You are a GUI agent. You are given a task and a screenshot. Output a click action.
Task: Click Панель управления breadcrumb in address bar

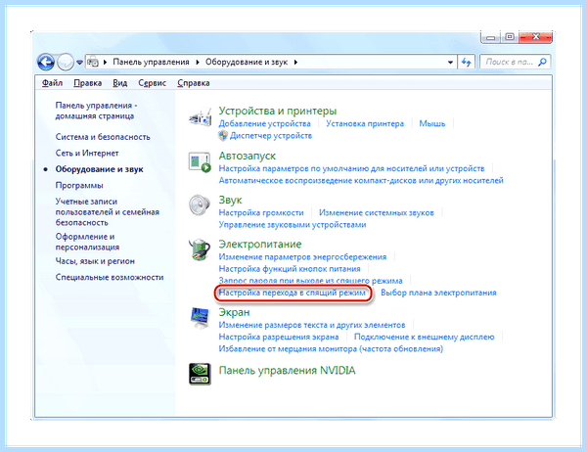coord(152,63)
